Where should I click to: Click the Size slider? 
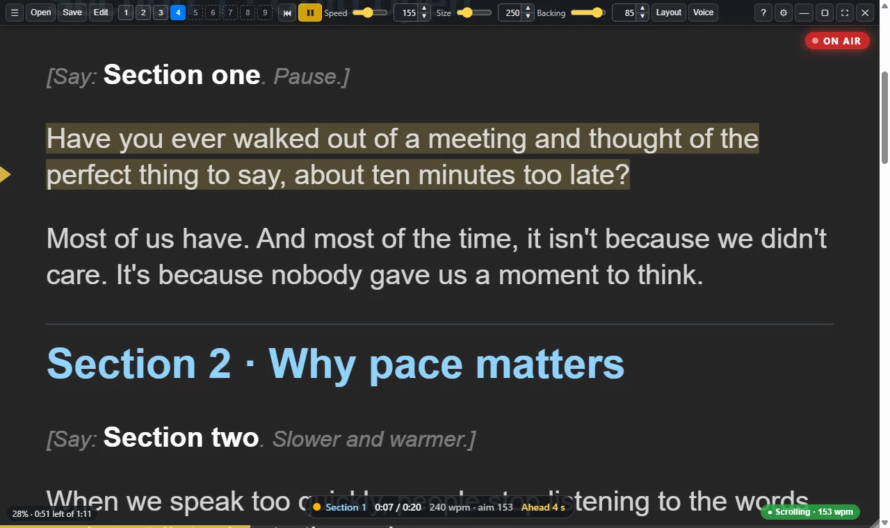pos(474,13)
